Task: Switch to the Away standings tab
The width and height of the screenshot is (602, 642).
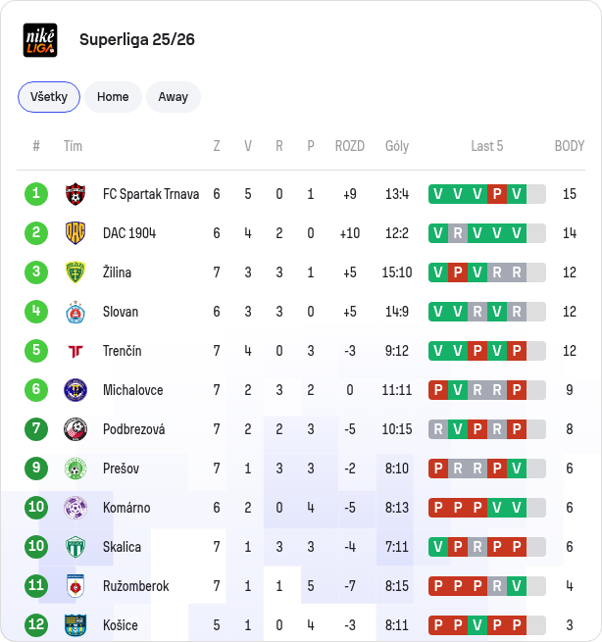Action: [x=174, y=97]
